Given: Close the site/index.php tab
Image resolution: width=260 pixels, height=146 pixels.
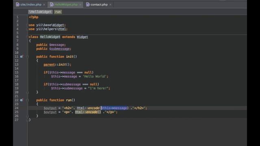Looking at the screenshot, I should click(x=44, y=4).
